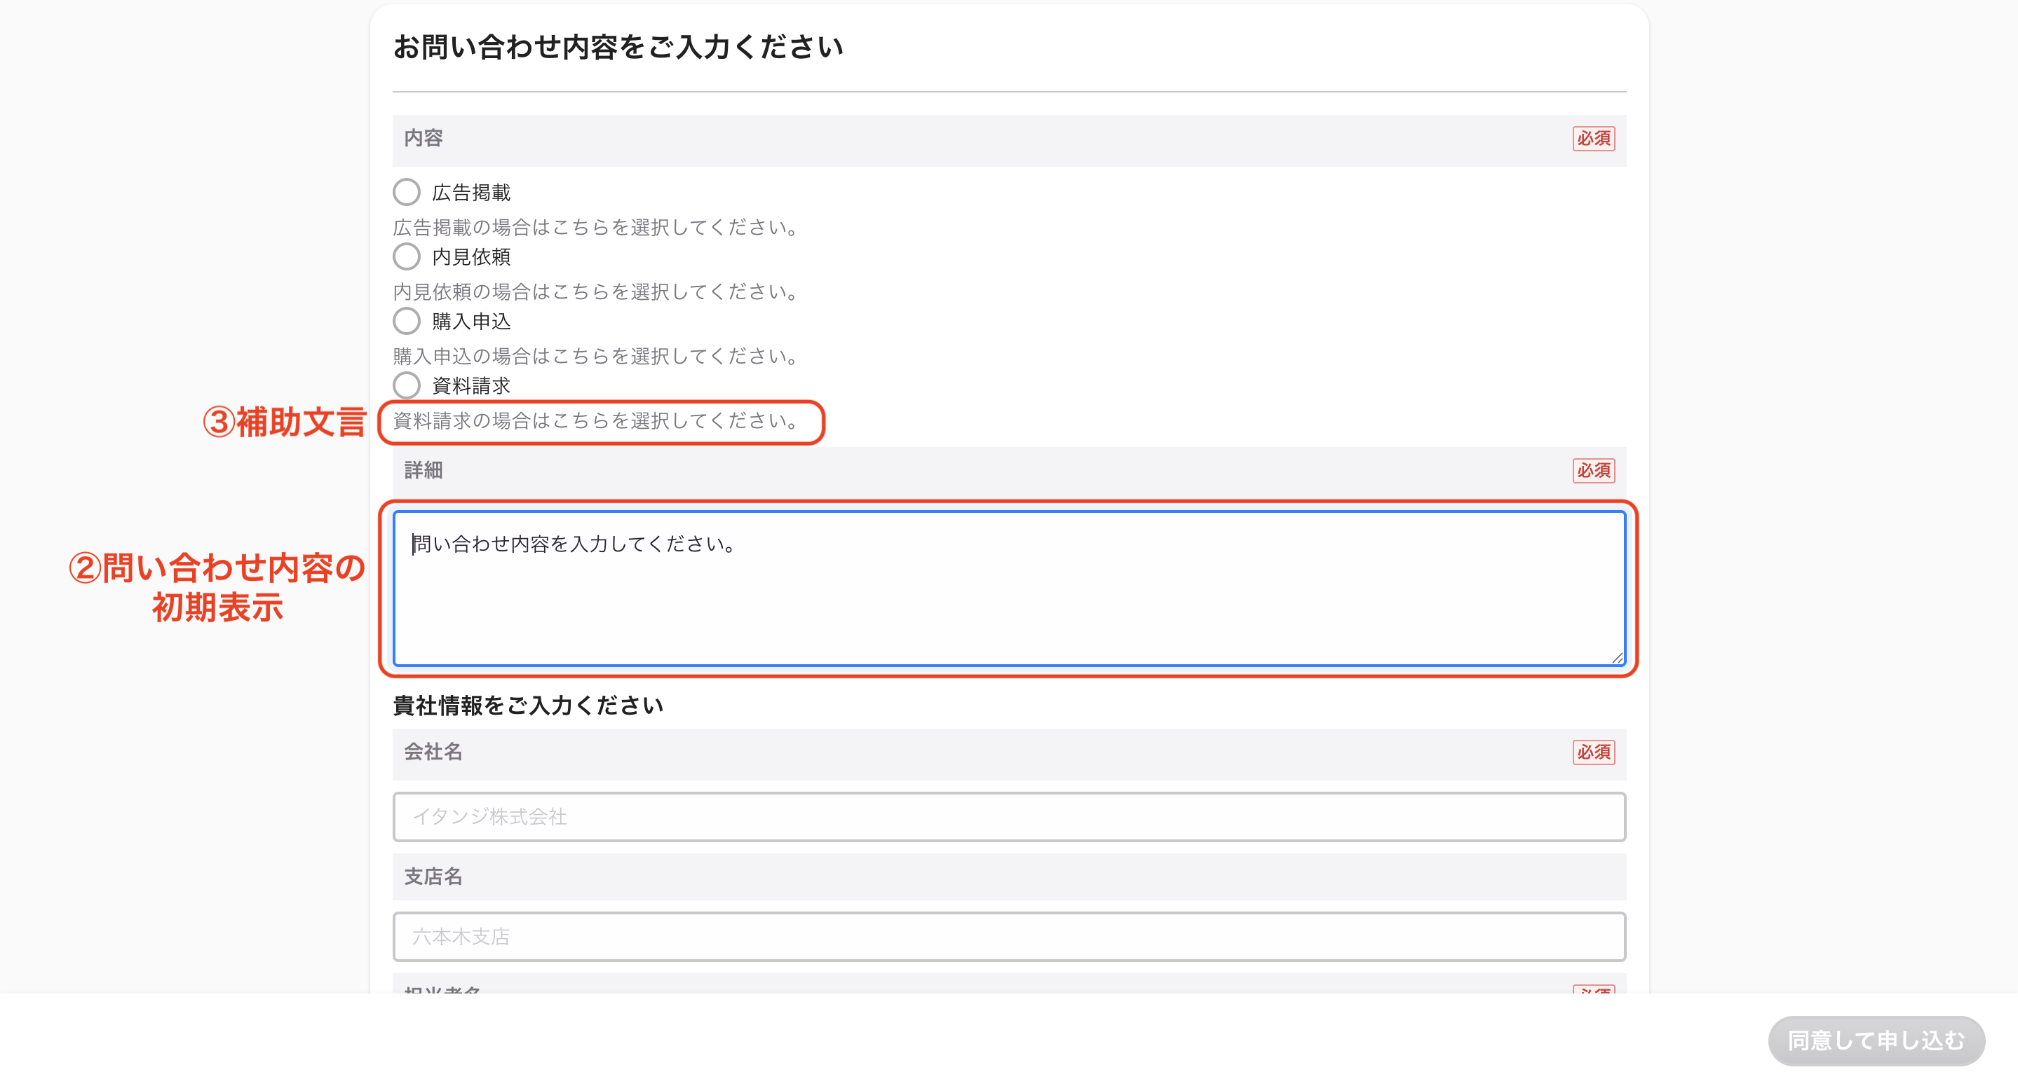Viewport: 2018px width, 1086px height.
Task: Click the 会社名 input field
Action: [x=1009, y=817]
